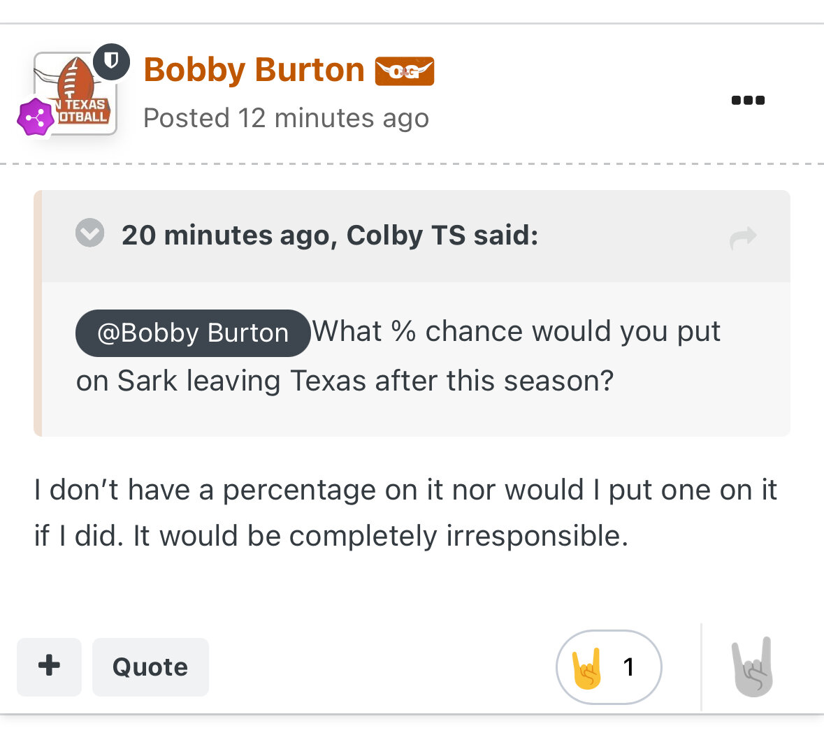Click the orange OG longhorn badge
The width and height of the screenshot is (824, 749).
point(405,71)
